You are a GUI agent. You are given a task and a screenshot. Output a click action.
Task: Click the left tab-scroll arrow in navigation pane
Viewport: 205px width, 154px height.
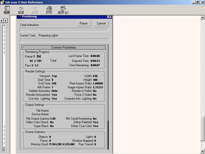tap(2, 21)
